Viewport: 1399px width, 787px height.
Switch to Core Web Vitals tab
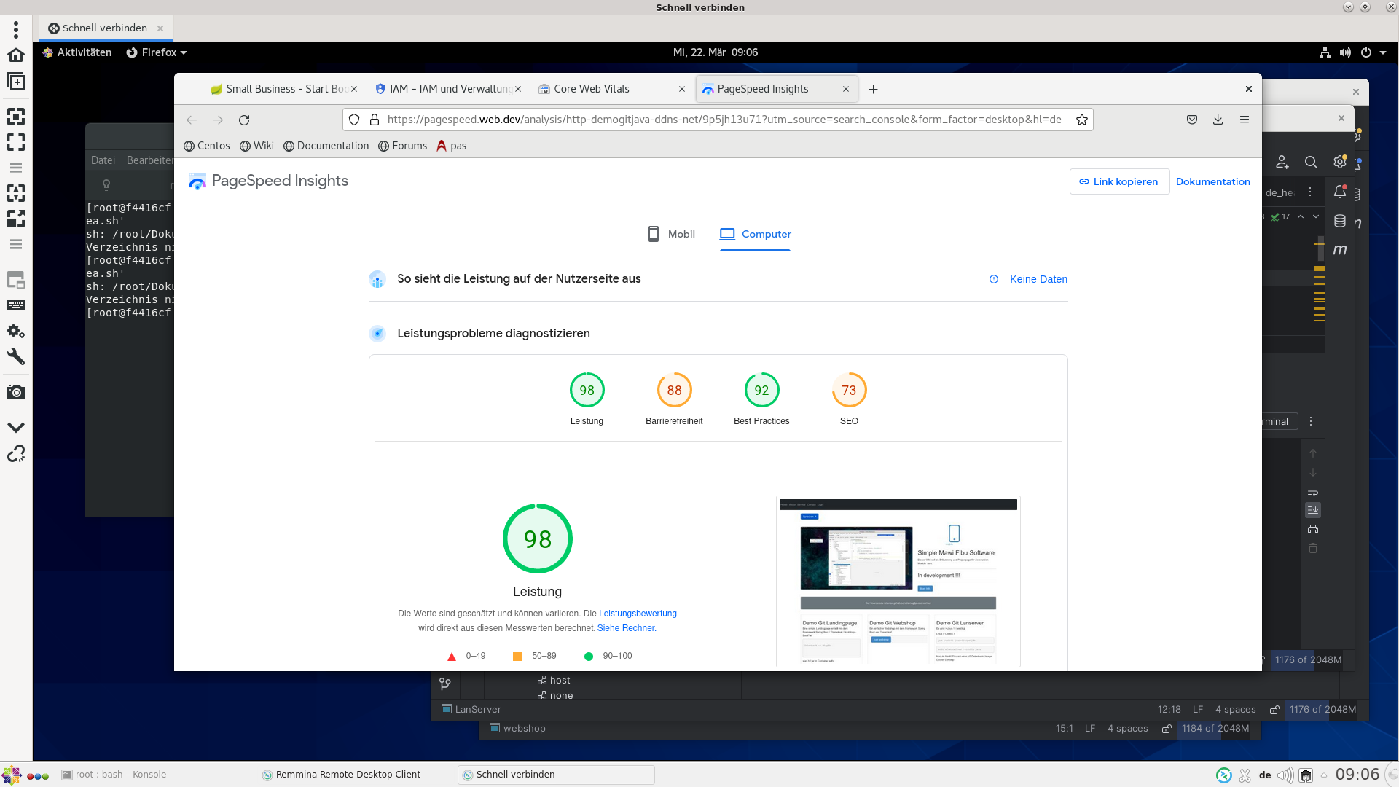pos(591,89)
